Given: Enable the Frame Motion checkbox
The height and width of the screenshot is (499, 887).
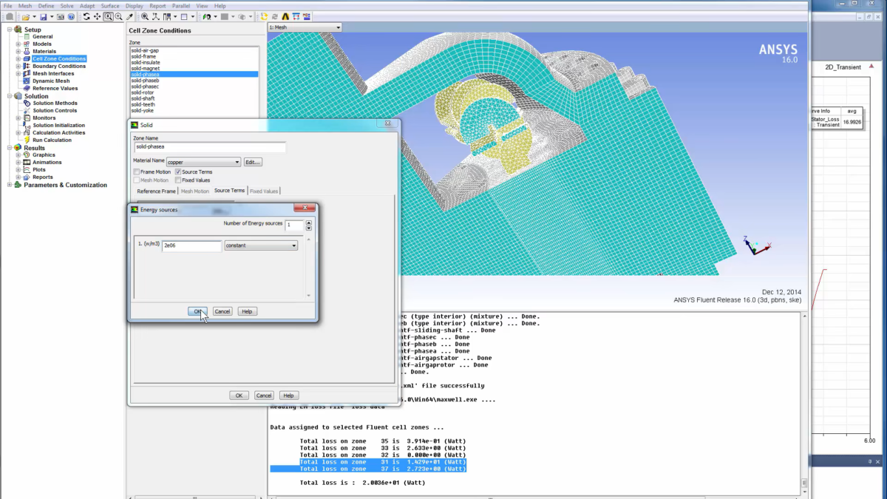Looking at the screenshot, I should 137,172.
